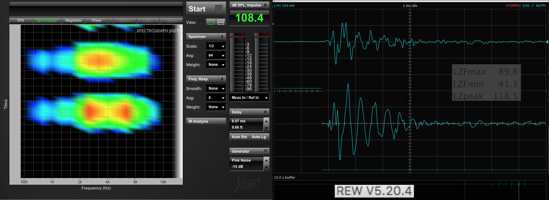Open the Spectrum Weight None dropdown
The width and height of the screenshot is (549, 200).
[216, 65]
